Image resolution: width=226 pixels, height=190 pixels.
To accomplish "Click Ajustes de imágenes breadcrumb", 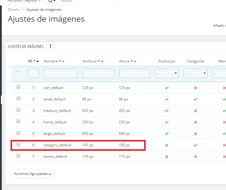I will click(x=44, y=10).
